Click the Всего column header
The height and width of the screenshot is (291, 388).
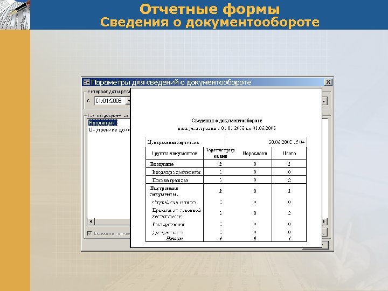[x=289, y=153]
